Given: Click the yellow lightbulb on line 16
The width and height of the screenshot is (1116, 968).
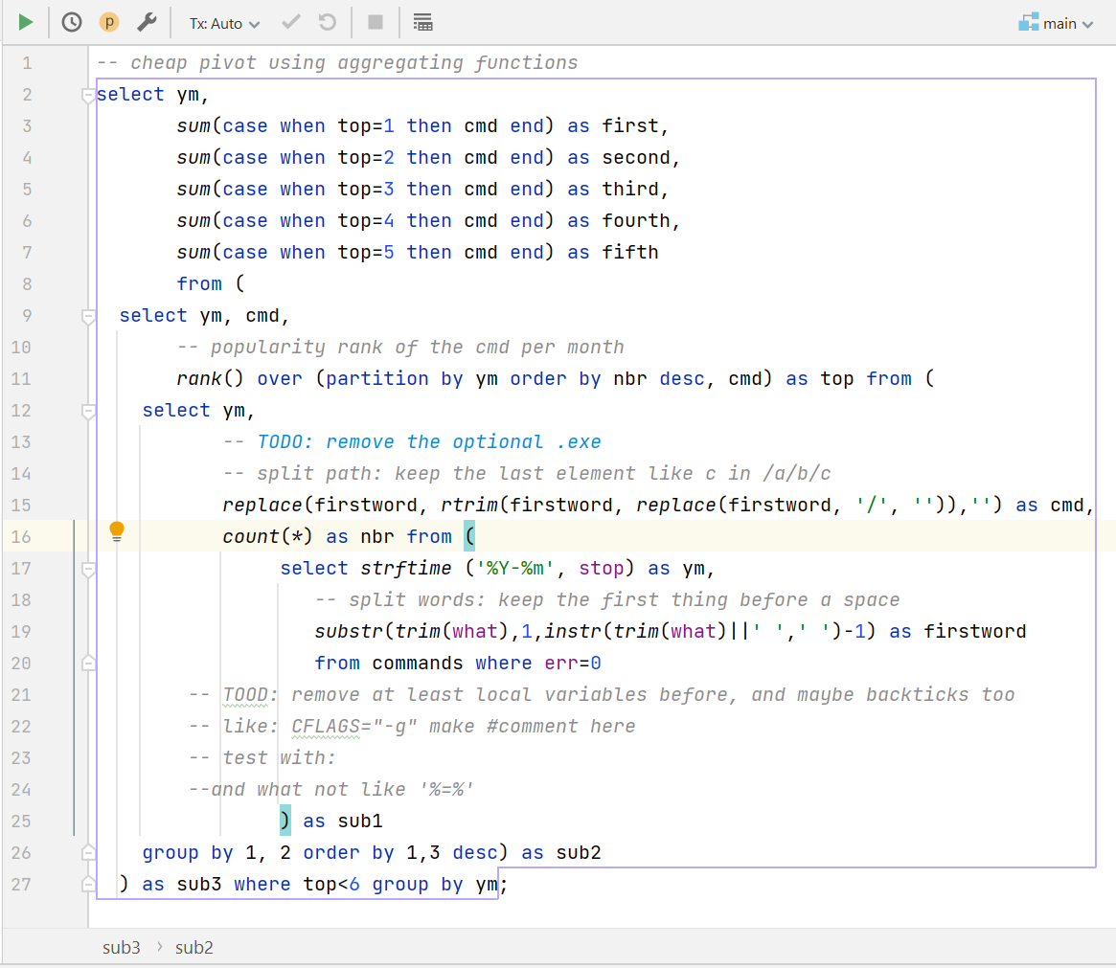Looking at the screenshot, I should pyautogui.click(x=117, y=531).
